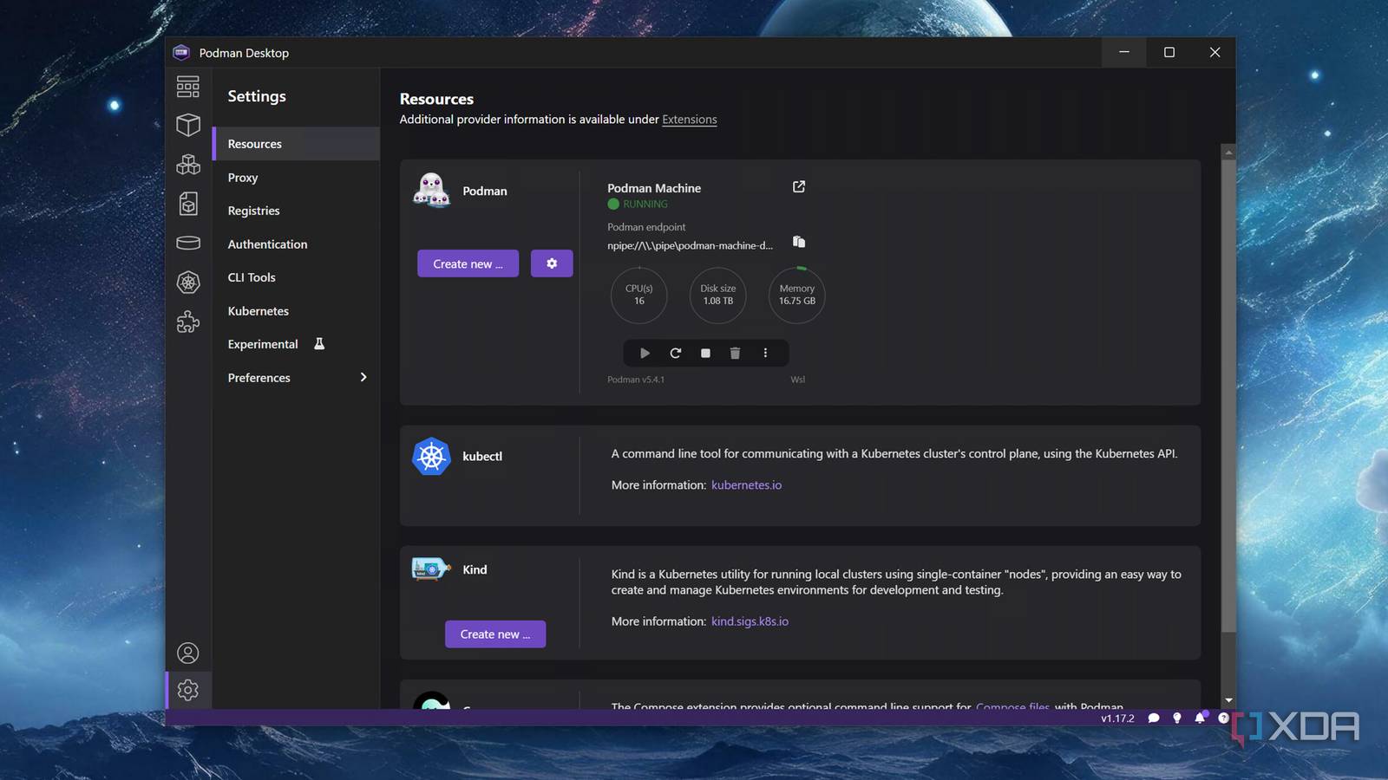Screen dimensions: 1388x780
Task: Open Podman Machine settings gear
Action: 552,263
